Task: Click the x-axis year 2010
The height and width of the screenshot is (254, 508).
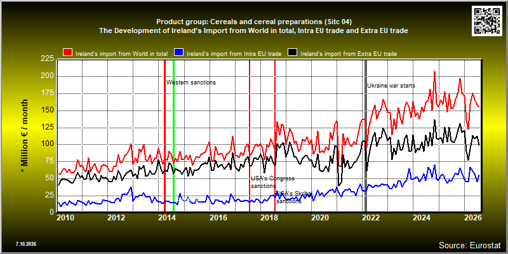Action: tap(65, 217)
